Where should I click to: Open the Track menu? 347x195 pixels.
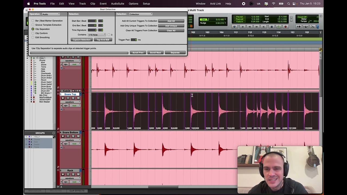(x=82, y=4)
